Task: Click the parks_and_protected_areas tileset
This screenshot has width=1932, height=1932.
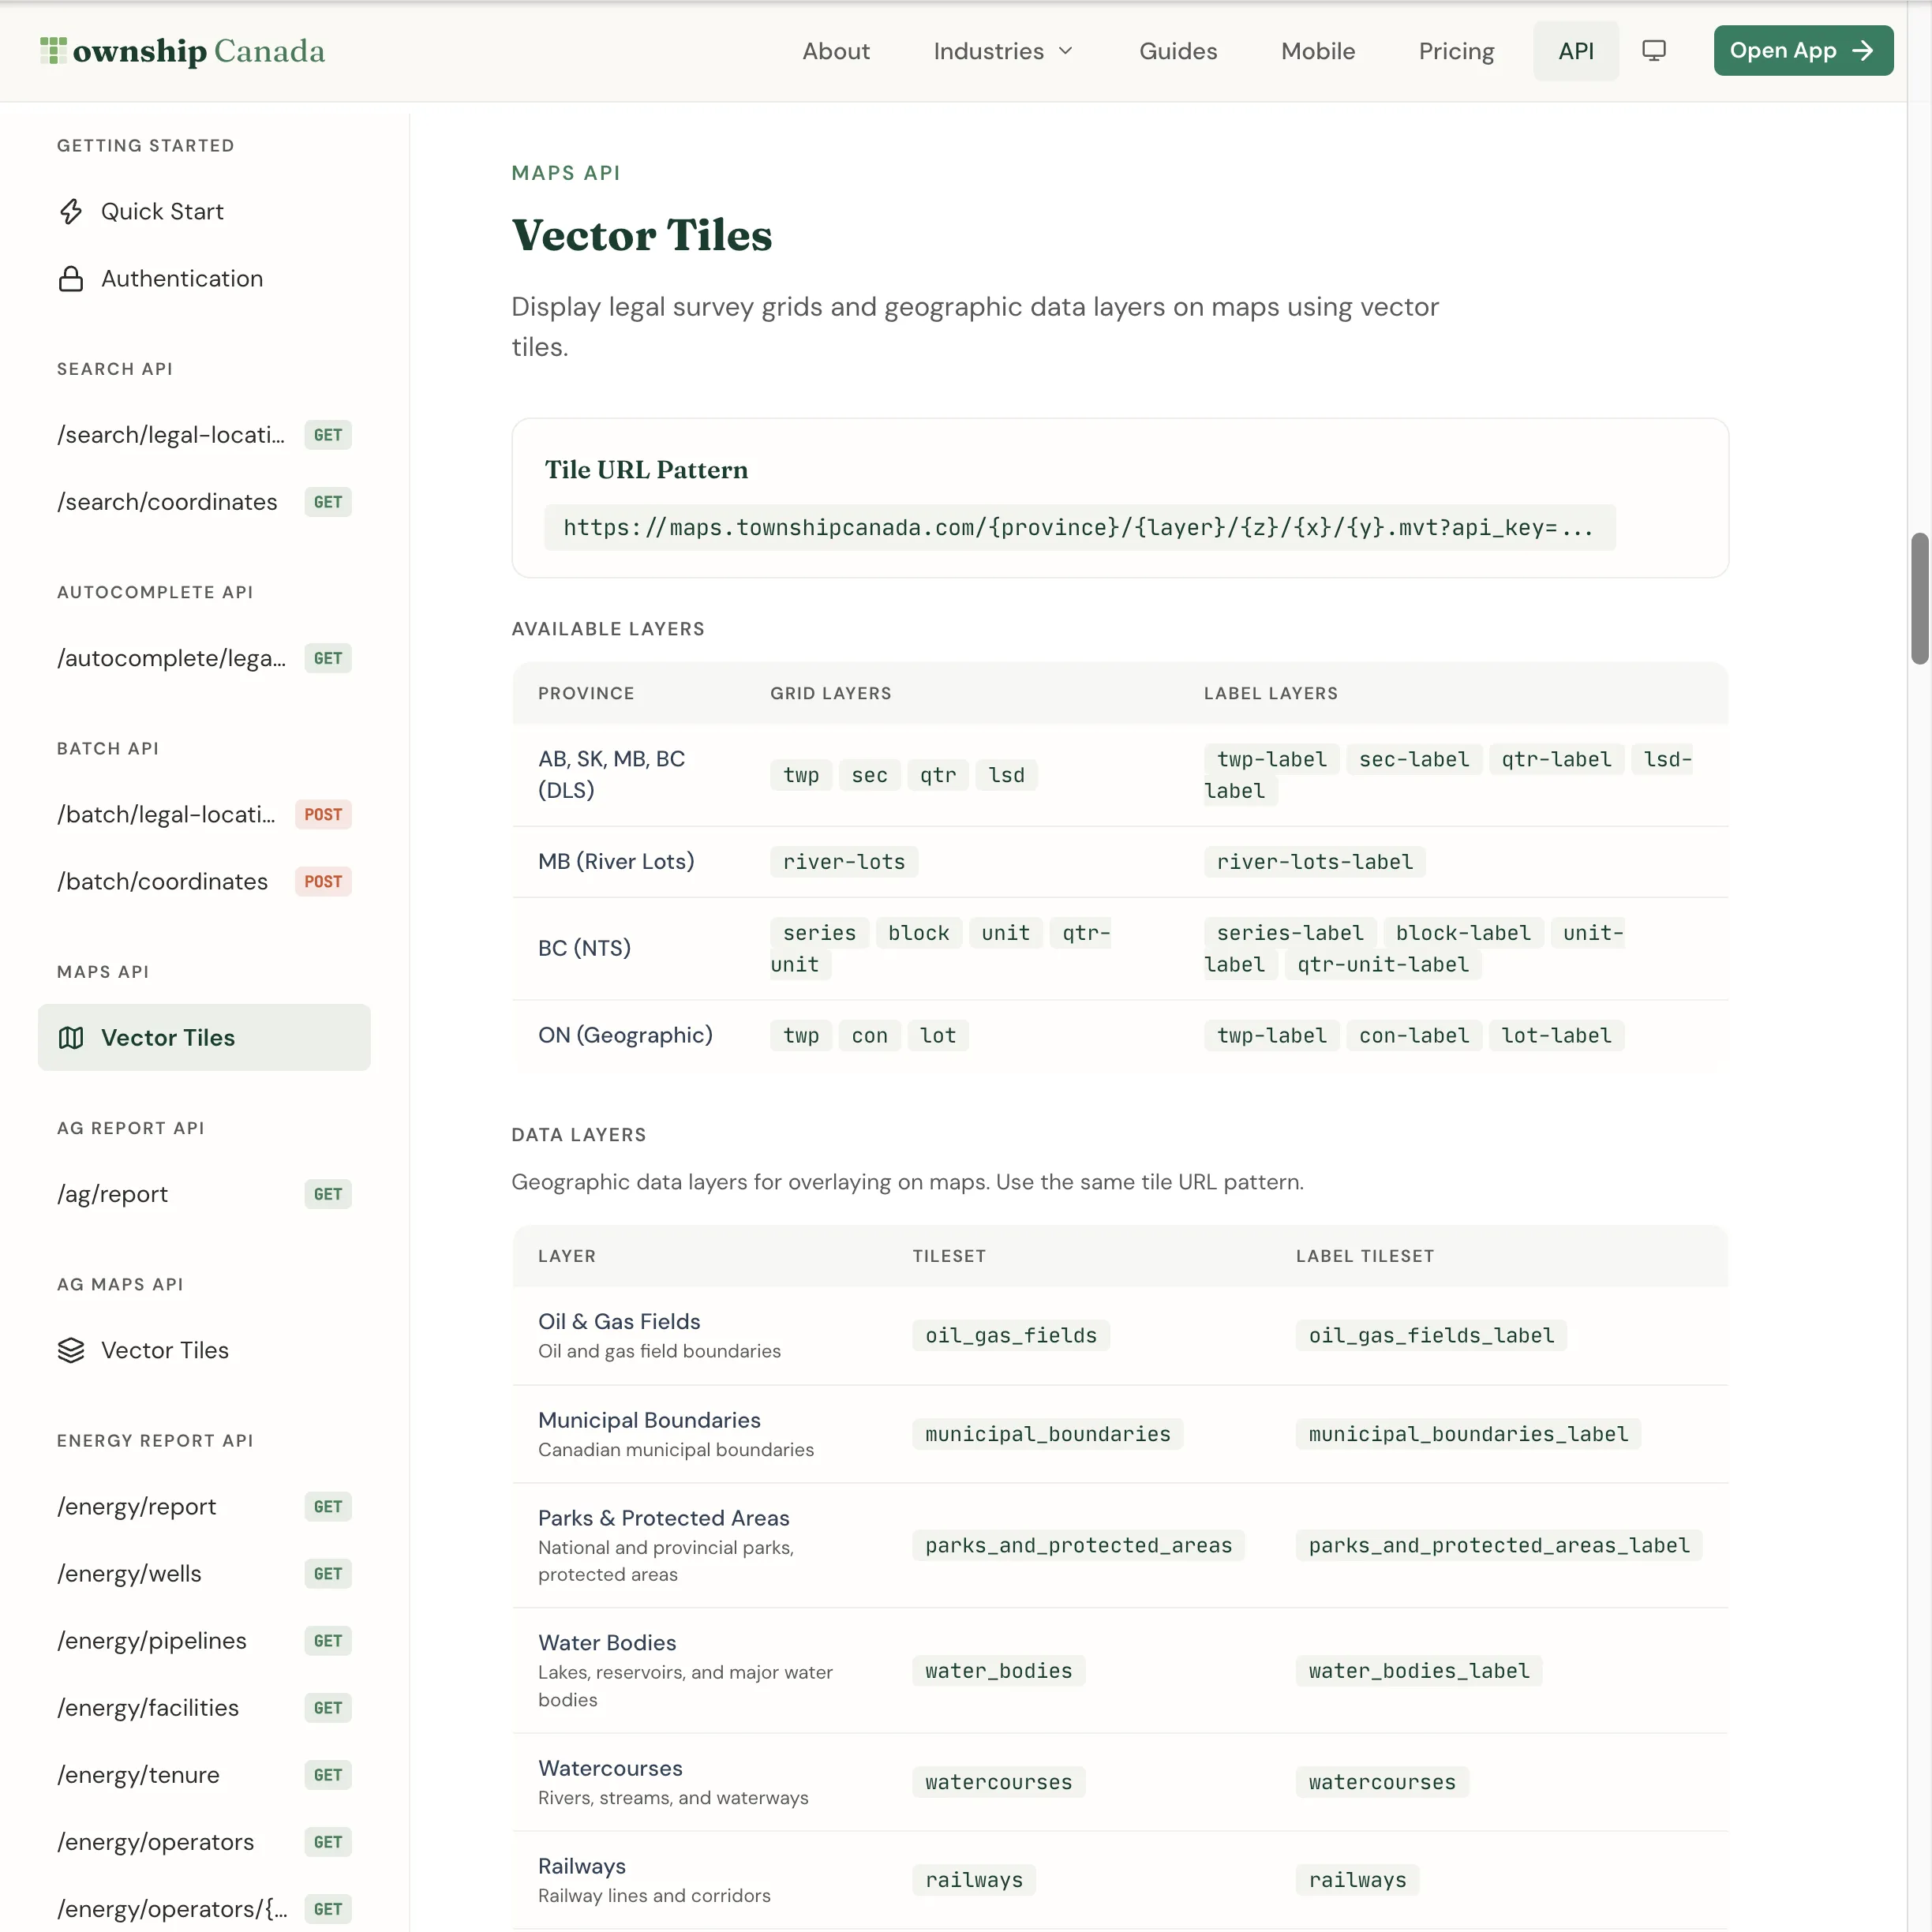Action: tap(1078, 1545)
